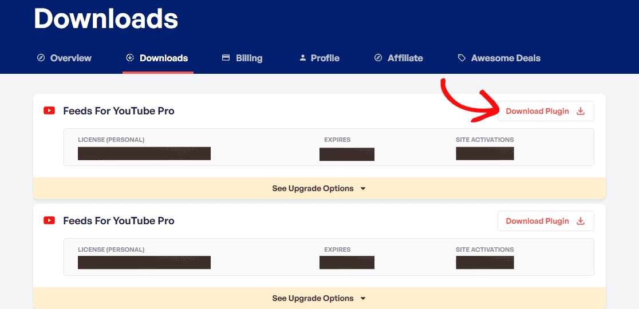Switch to the Billing tab
Screen dimensions: 639x309
point(242,58)
